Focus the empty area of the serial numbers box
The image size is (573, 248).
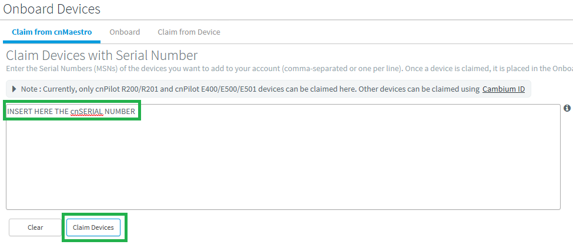pos(282,165)
